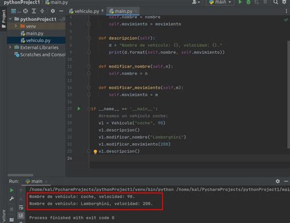Click the locate opened file target icon
The width and height of the screenshot is (290, 223).
coord(26,11)
